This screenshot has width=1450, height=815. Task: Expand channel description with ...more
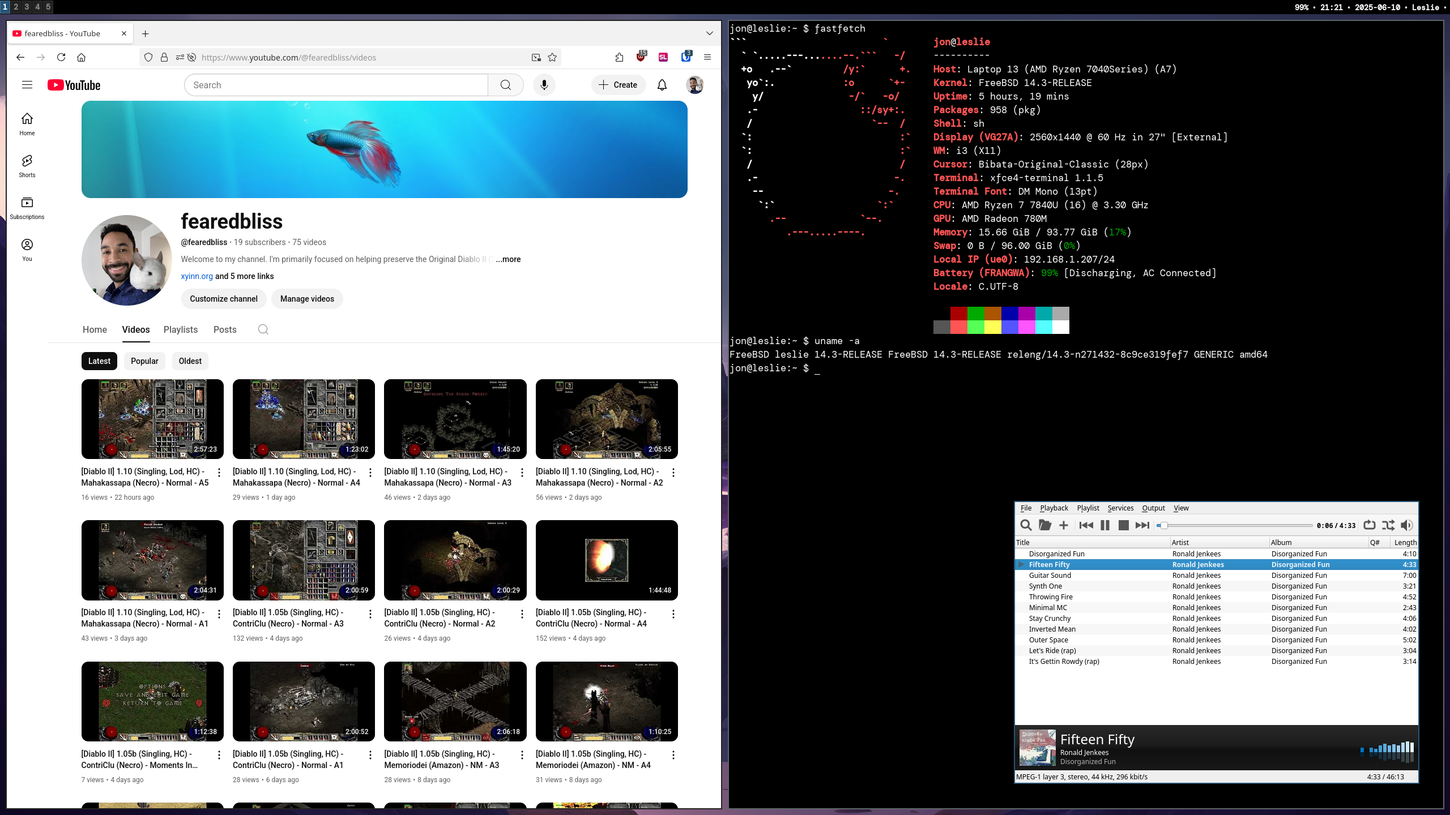tap(508, 259)
